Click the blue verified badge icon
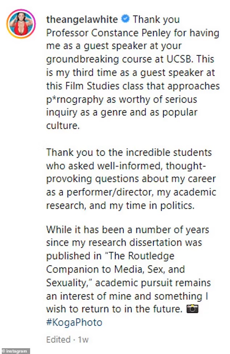This screenshot has width=230, height=354. click(x=126, y=19)
